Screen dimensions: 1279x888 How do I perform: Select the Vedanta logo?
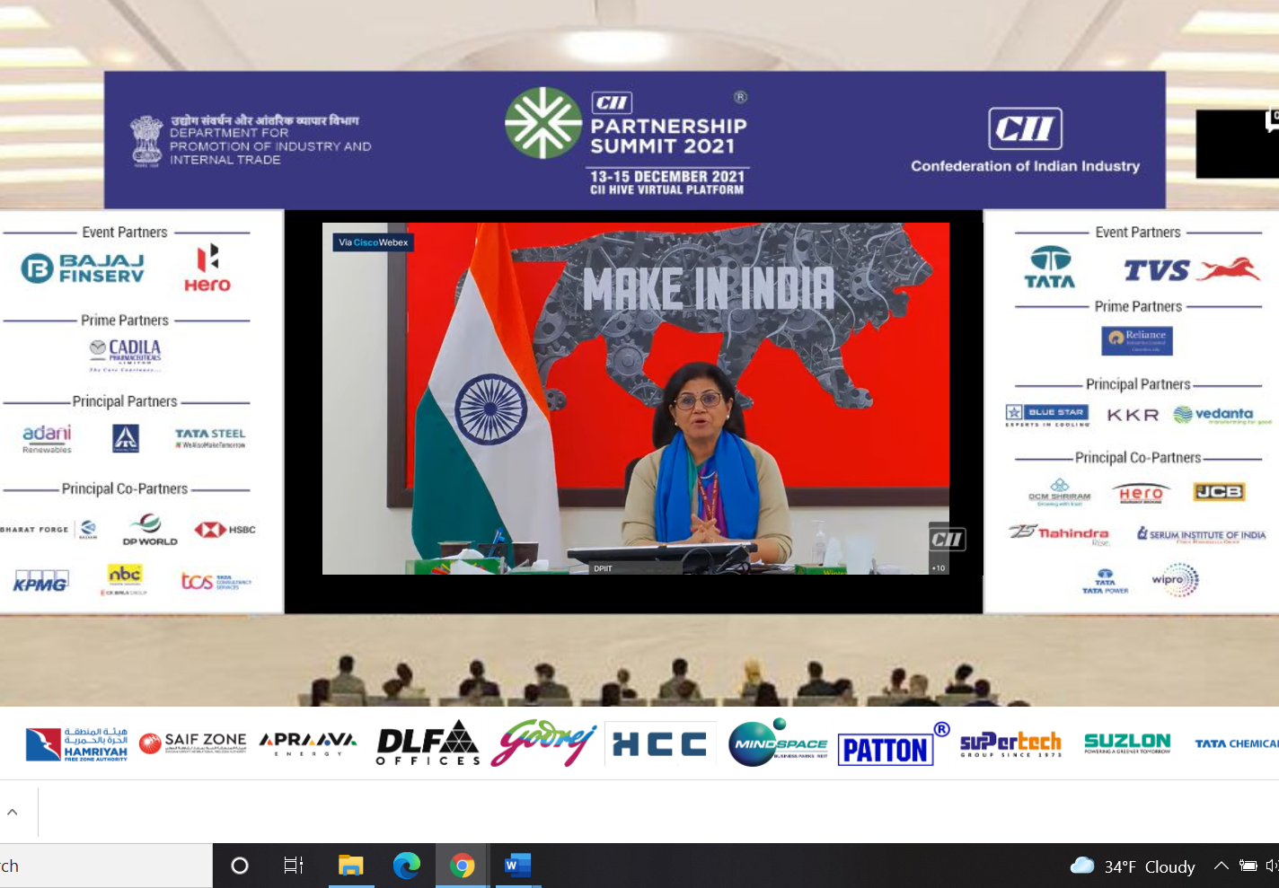pyautogui.click(x=1222, y=415)
